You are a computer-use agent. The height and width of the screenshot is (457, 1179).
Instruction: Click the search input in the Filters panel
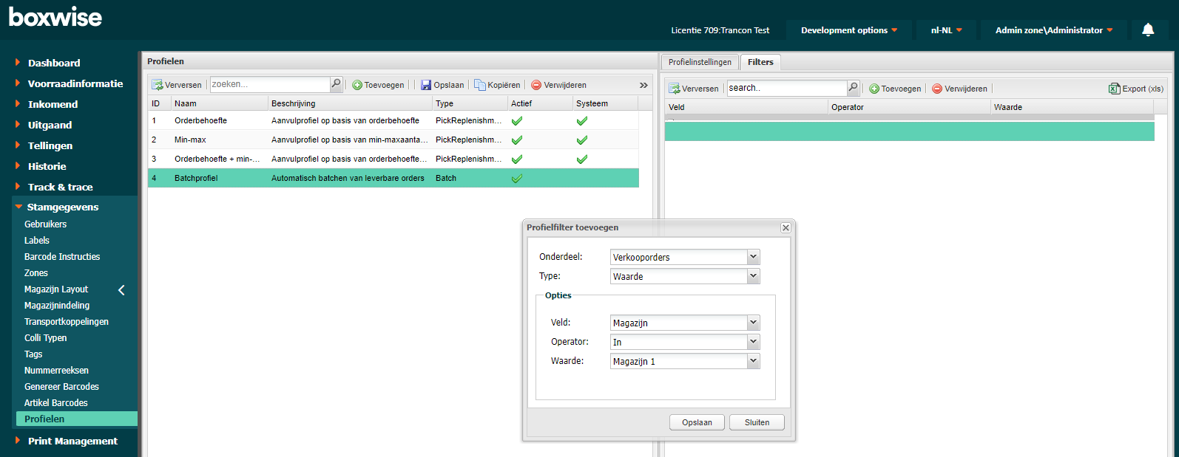pyautogui.click(x=786, y=89)
